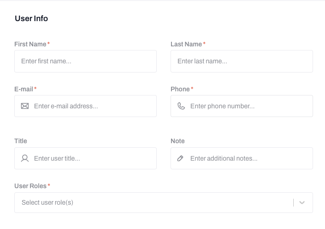Screen dimensions: 325x229
Task: Click the First Name label
Action: click(30, 44)
